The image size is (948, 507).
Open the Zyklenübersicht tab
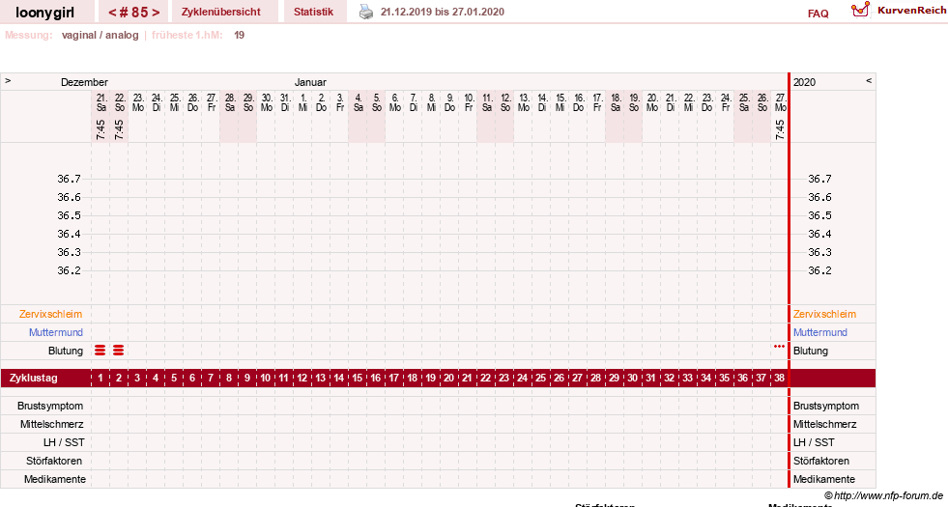click(220, 12)
